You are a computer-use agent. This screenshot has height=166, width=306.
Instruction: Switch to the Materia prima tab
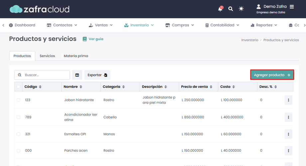(x=76, y=56)
